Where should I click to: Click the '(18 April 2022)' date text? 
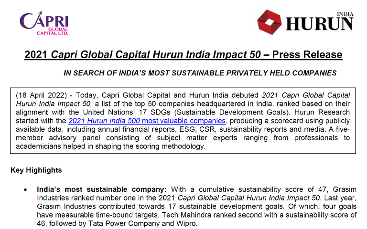(41, 95)
